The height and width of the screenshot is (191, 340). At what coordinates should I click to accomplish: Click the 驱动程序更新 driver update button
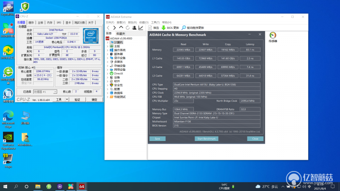(193, 28)
